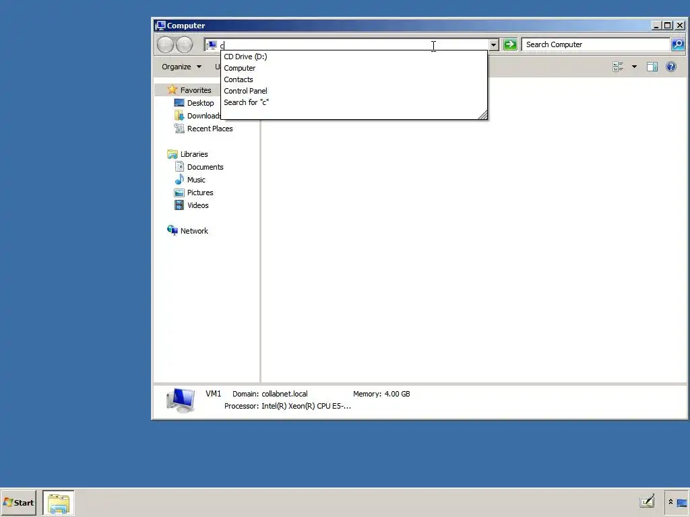Click the Domain: collabnet.local text
Screen dimensions: 690x517
coord(270,394)
